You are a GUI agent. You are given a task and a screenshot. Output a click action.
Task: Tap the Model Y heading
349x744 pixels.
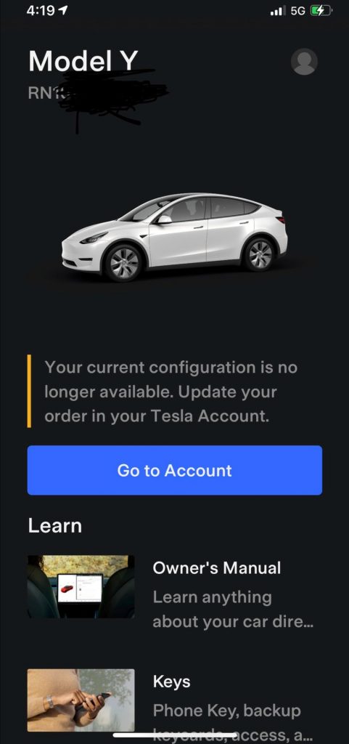click(83, 61)
